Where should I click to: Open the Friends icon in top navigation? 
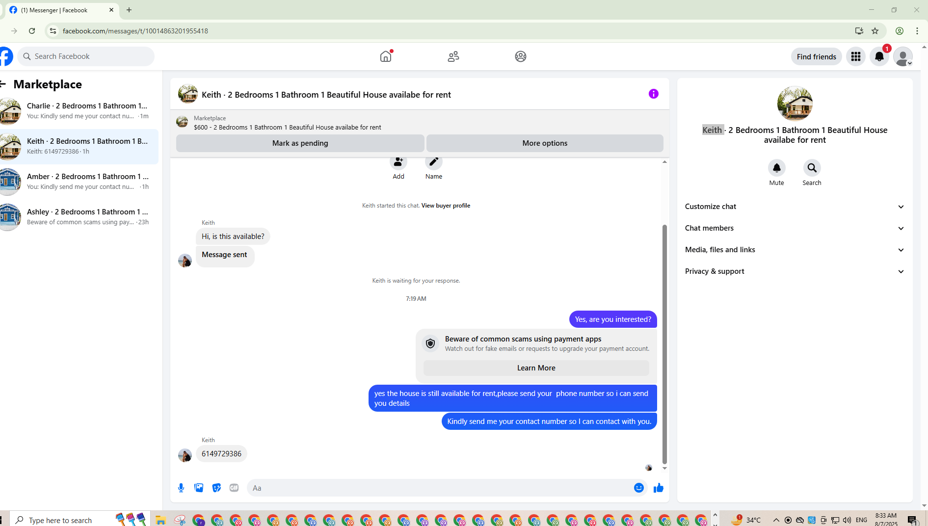453,56
